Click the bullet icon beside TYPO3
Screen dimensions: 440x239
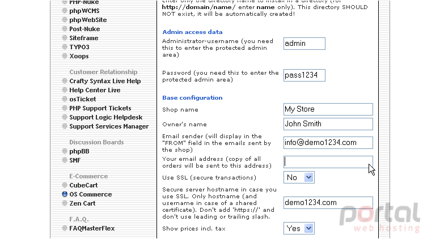click(65, 47)
